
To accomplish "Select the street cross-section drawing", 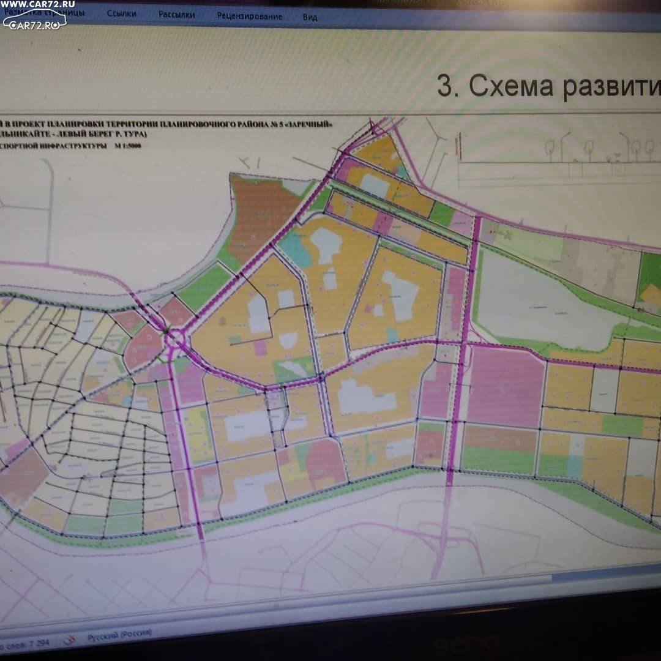I will click(559, 158).
